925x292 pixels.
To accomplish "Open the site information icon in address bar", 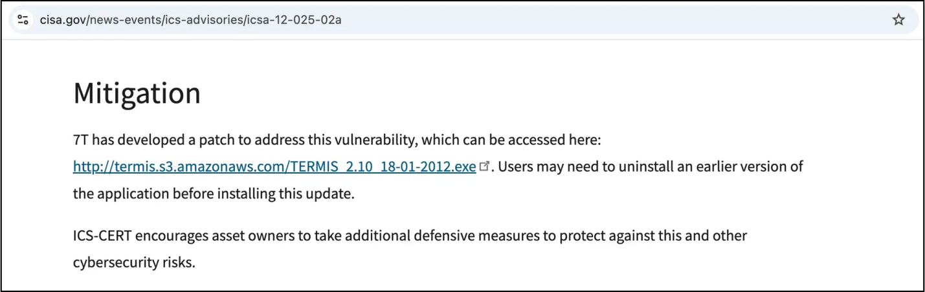I will [23, 20].
